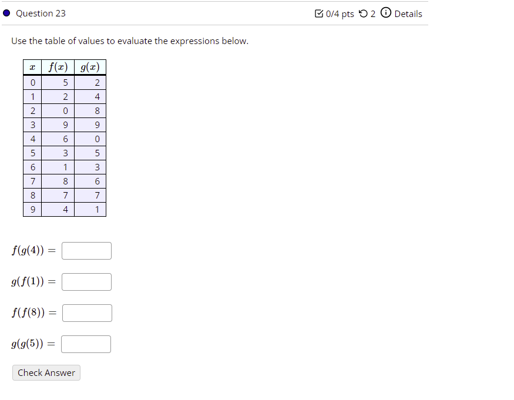Click inside the g(g(5)) answer box

coord(86,344)
